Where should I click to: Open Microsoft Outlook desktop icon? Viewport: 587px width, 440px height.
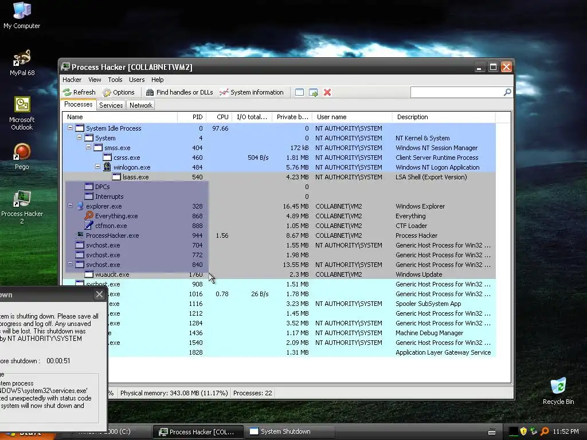[22, 113]
